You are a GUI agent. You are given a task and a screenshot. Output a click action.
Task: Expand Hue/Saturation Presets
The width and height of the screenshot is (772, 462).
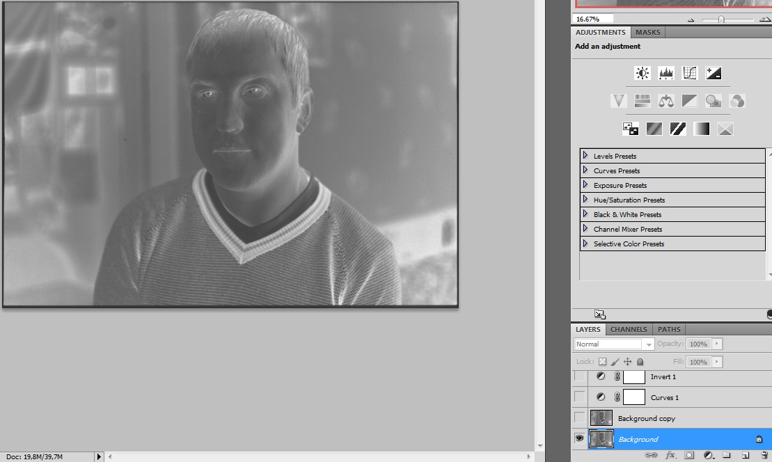(x=585, y=200)
